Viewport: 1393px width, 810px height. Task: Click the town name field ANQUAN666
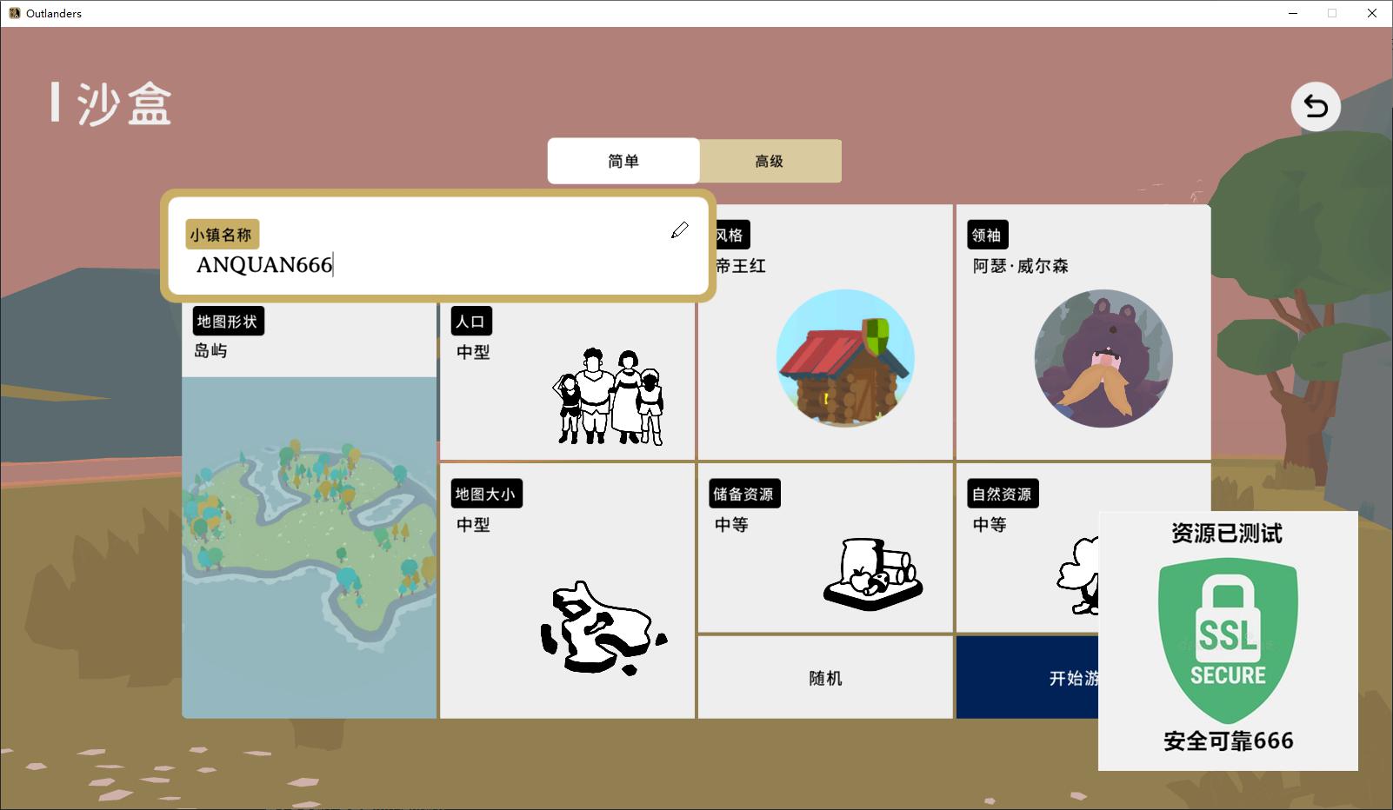pyautogui.click(x=437, y=246)
